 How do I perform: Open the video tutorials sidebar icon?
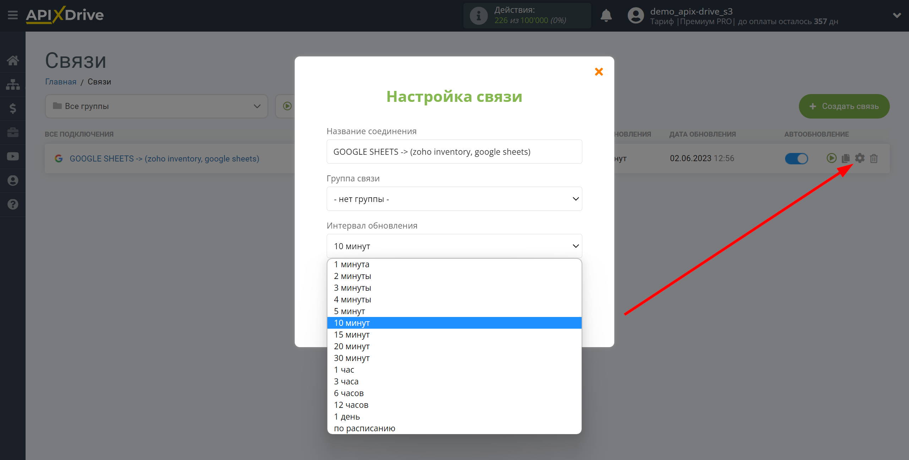pyautogui.click(x=13, y=156)
